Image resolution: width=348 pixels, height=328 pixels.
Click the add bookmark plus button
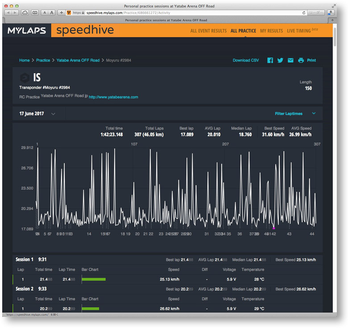(x=61, y=12)
